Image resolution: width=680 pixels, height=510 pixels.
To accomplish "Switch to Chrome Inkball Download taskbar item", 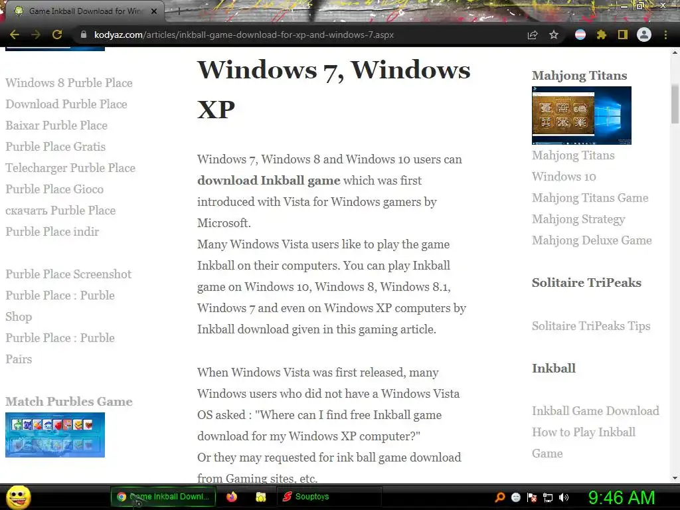I will tap(163, 497).
